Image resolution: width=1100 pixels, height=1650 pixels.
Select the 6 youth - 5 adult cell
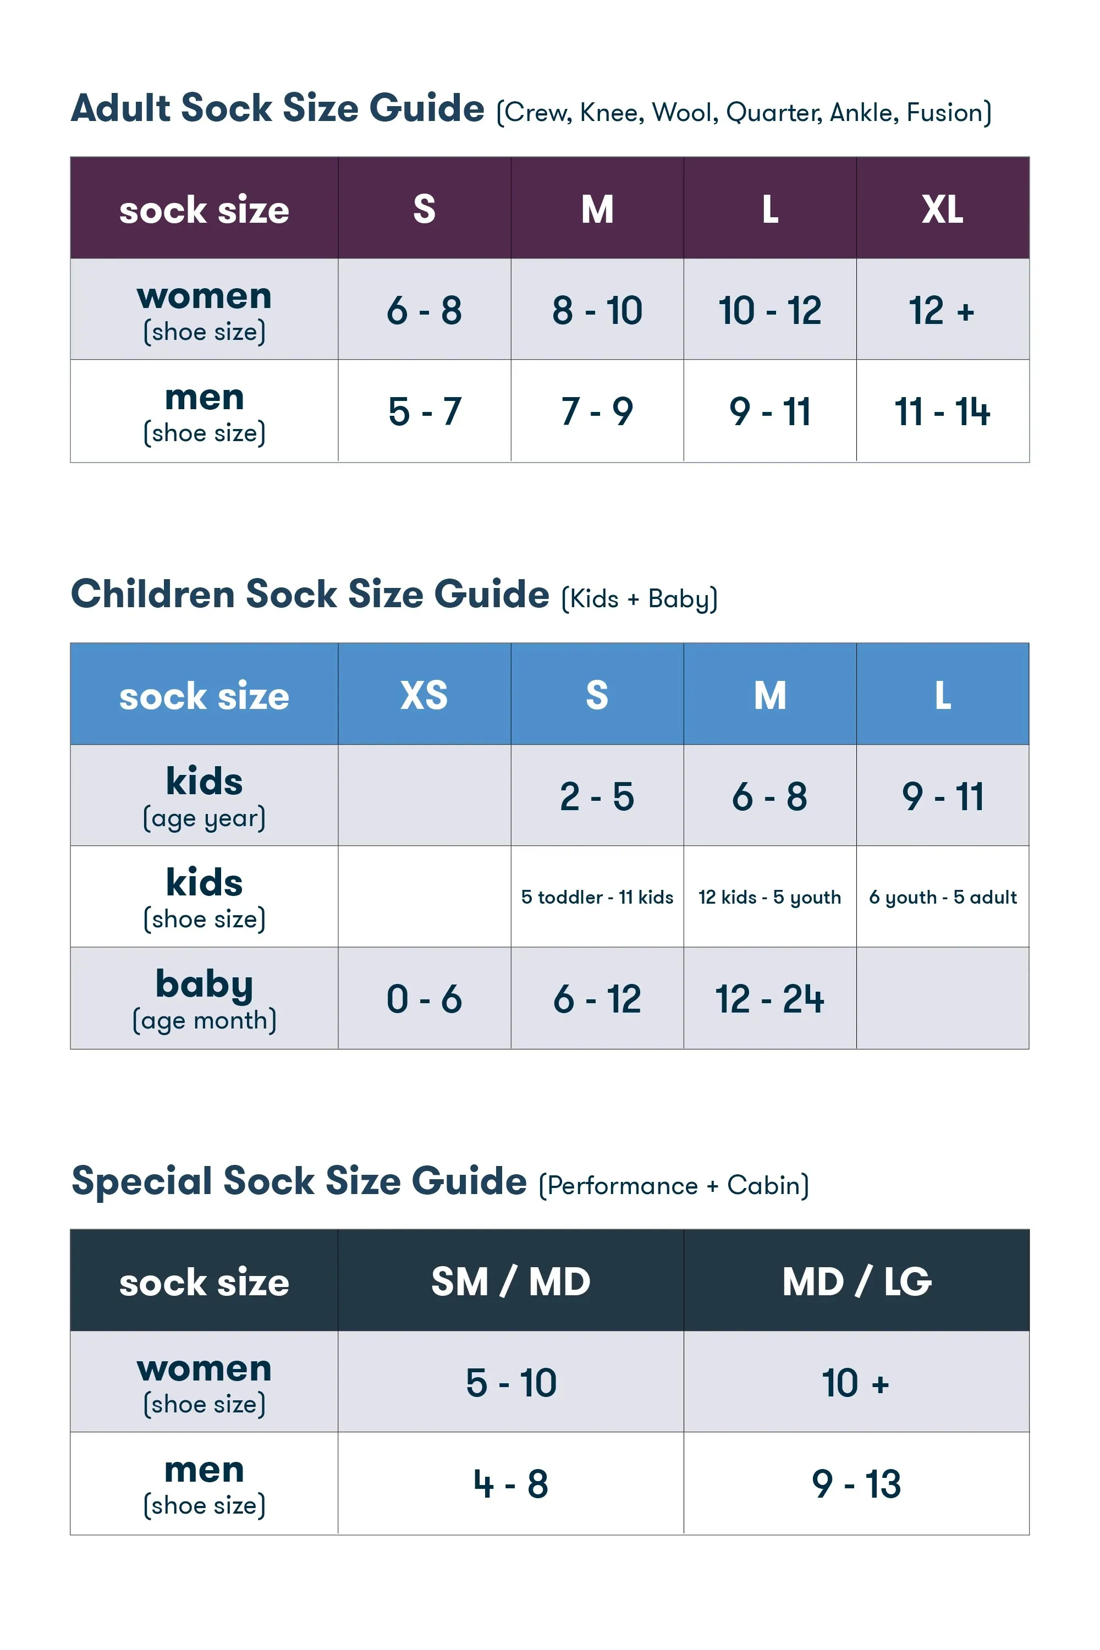(942, 897)
